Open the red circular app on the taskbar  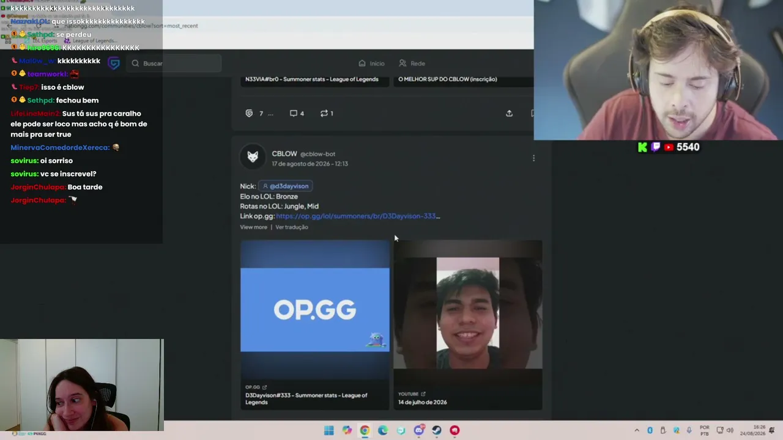pos(455,430)
